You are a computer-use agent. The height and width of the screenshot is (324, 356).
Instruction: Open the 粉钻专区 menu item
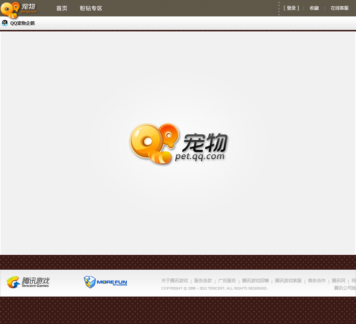pyautogui.click(x=91, y=9)
